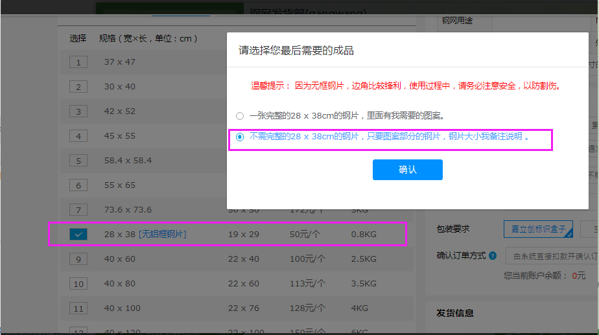Select the full 28 x 38cm steel sheet option

[x=240, y=116]
